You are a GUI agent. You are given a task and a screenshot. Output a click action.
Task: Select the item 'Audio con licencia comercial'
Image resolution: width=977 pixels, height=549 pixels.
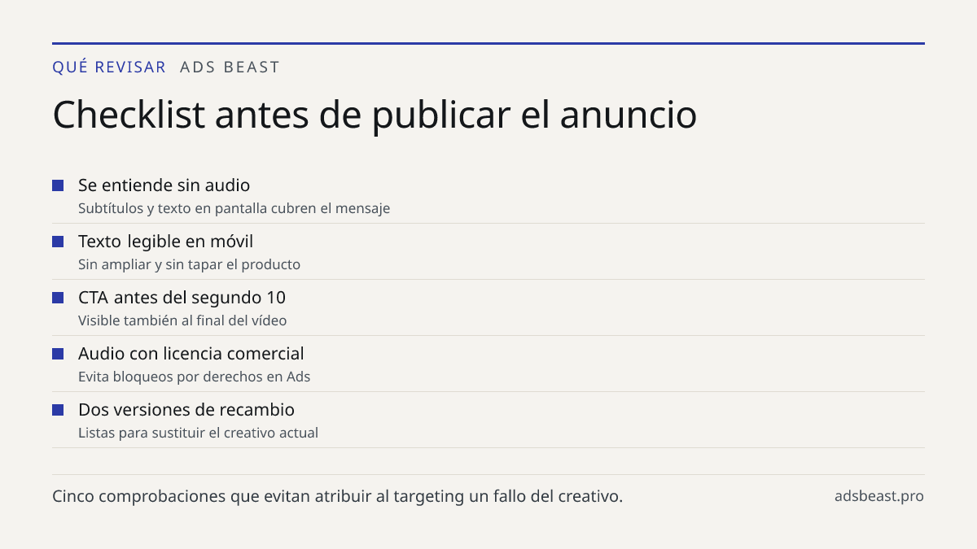coord(191,354)
